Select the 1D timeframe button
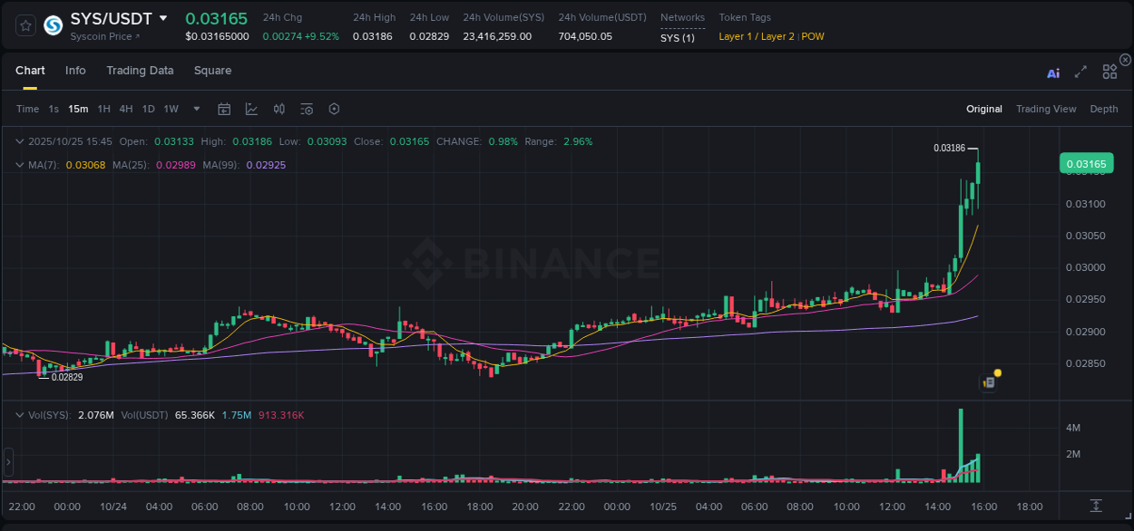Screen dimensions: 1134x531 (x=148, y=109)
